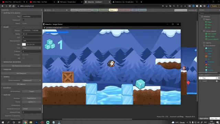Click the red record icon on taskbar
This screenshot has width=220, height=124.
[42, 122]
